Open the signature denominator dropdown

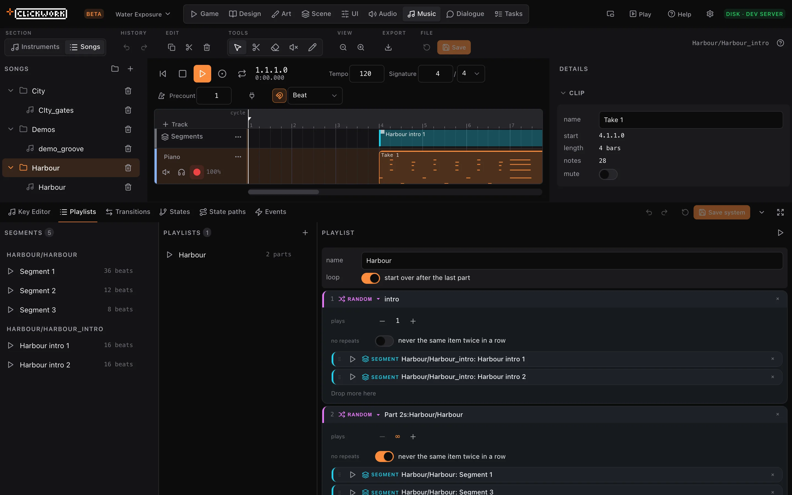pos(471,74)
